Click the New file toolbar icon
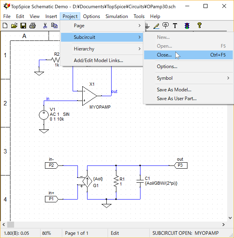This screenshot has width=234, height=238. point(5,26)
